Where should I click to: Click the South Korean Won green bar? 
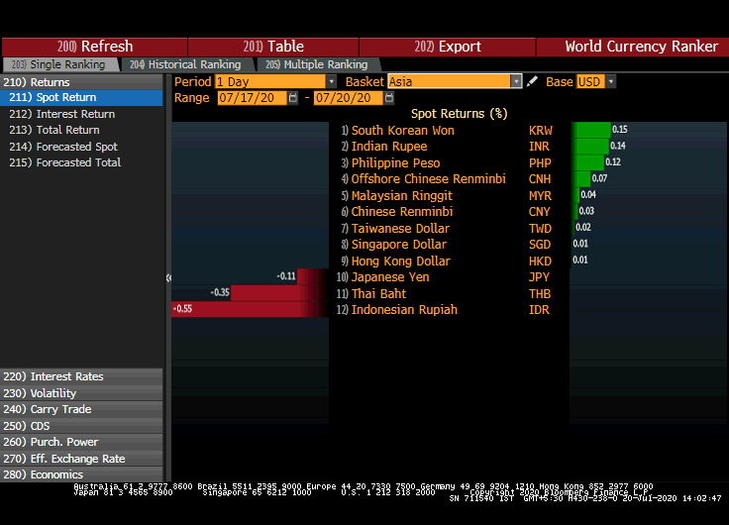point(592,130)
